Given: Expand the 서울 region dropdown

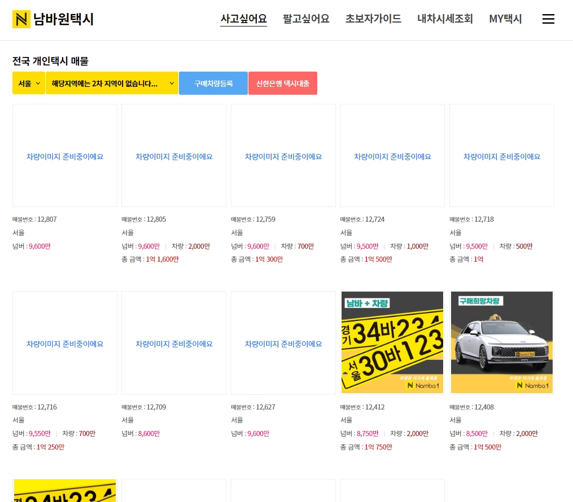Looking at the screenshot, I should [x=28, y=83].
